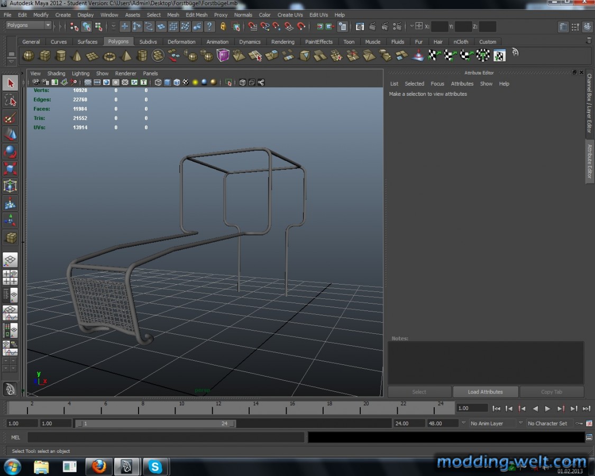Open the Normals menu
The width and height of the screenshot is (595, 476).
coord(243,15)
